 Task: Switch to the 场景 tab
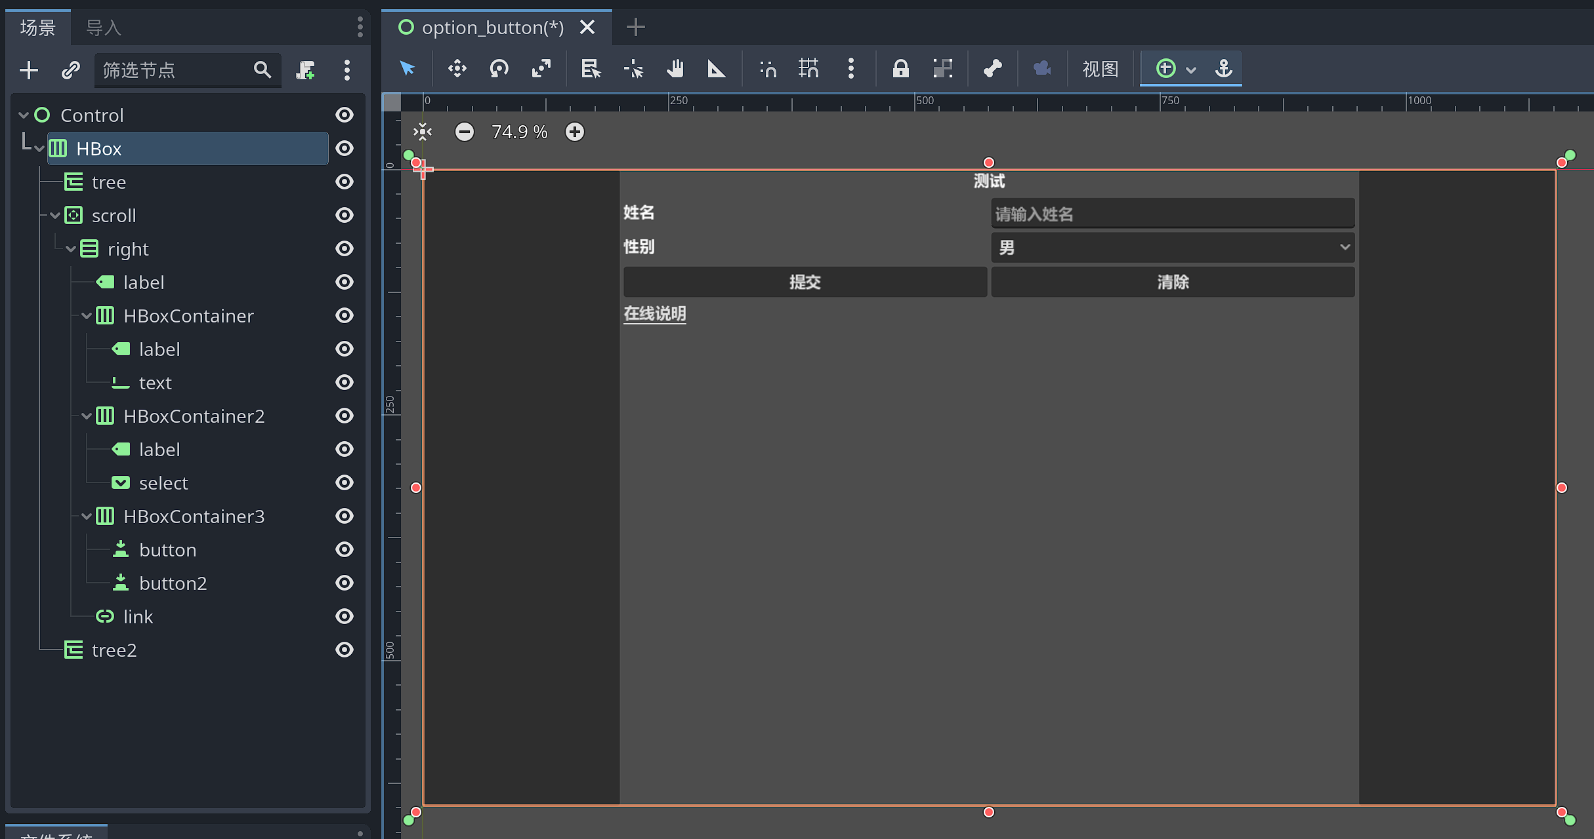pyautogui.click(x=38, y=28)
